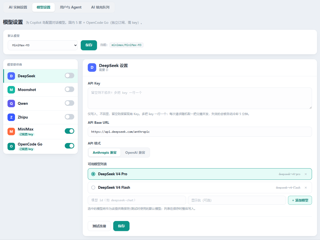320x240 pixels.
Task: Click the API Base URL field
Action: point(200,132)
